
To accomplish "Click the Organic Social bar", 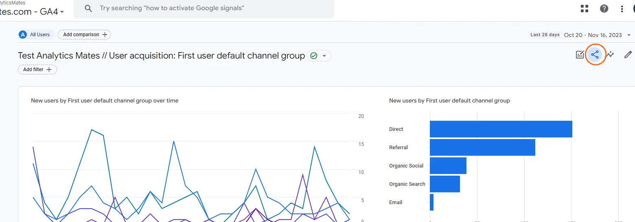I will (448, 165).
